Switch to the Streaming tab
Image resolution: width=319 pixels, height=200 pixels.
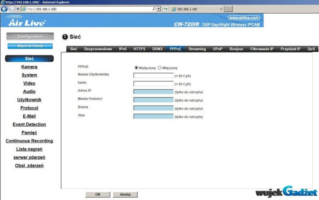(197, 49)
